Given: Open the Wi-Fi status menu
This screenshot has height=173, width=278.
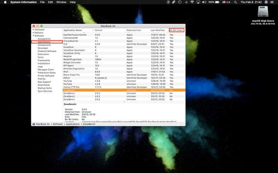Looking at the screenshot, I should [192, 2].
